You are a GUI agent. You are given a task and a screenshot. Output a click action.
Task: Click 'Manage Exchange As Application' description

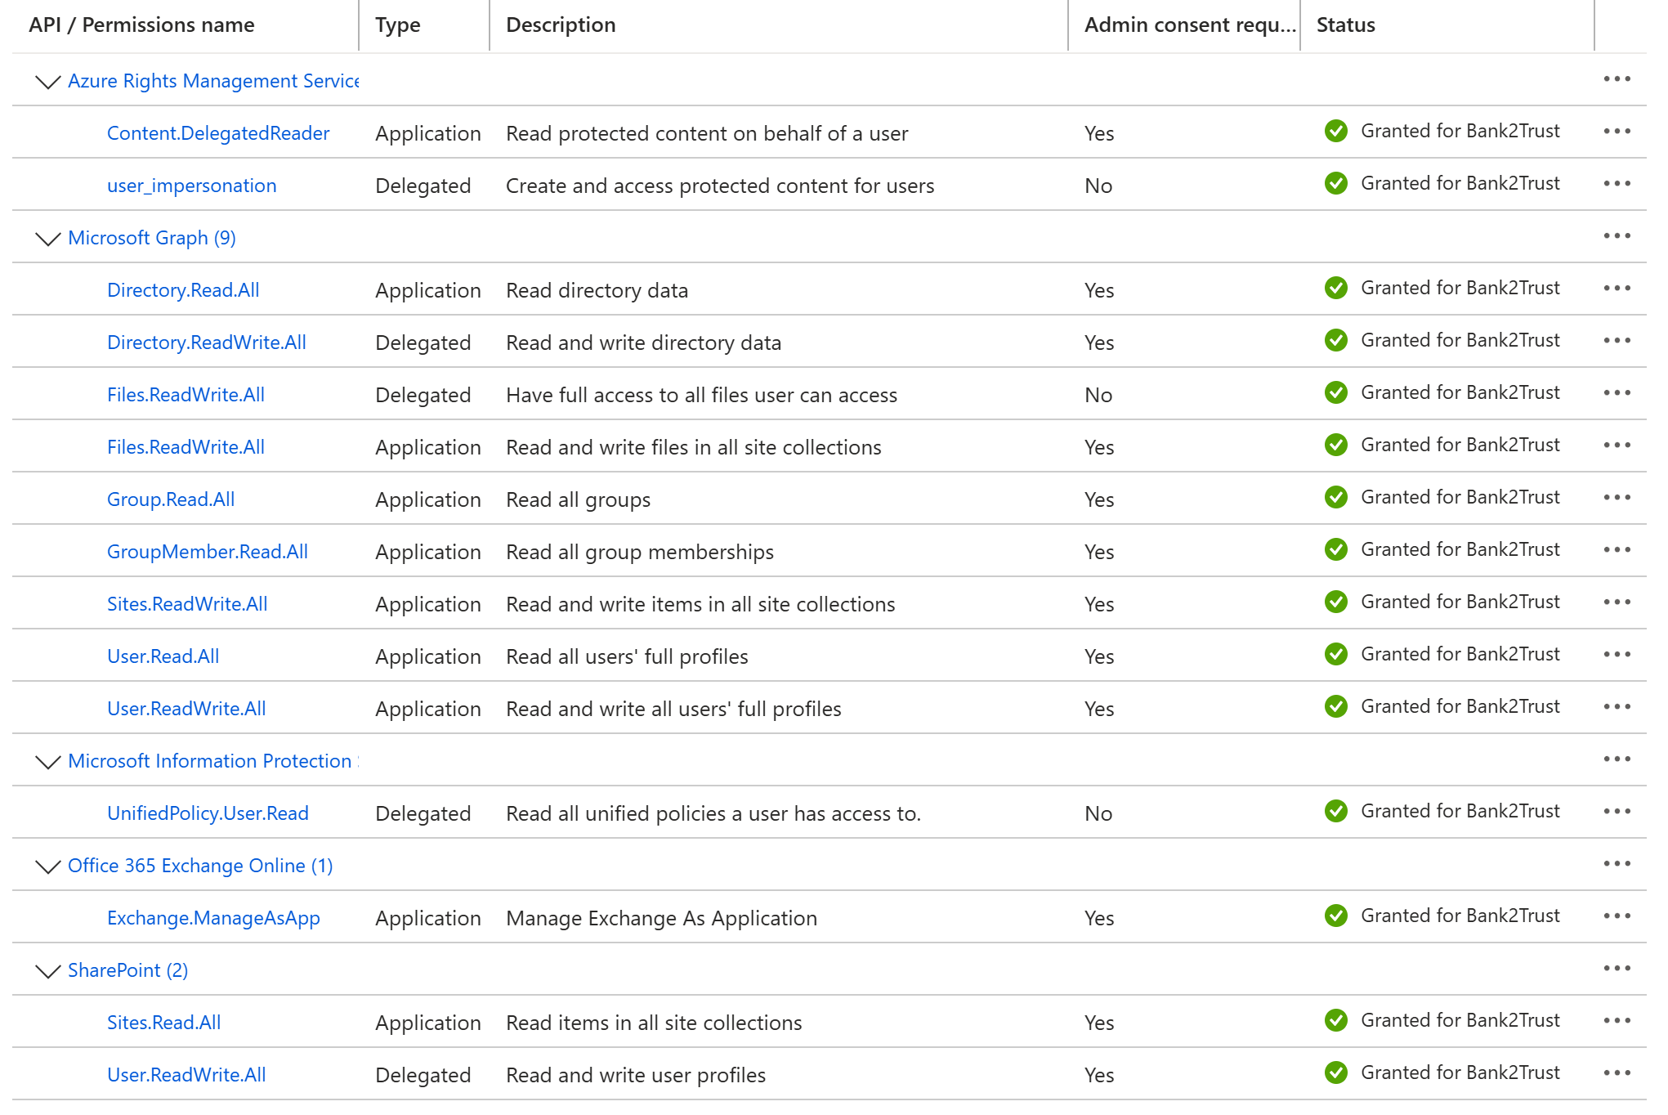pos(661,918)
